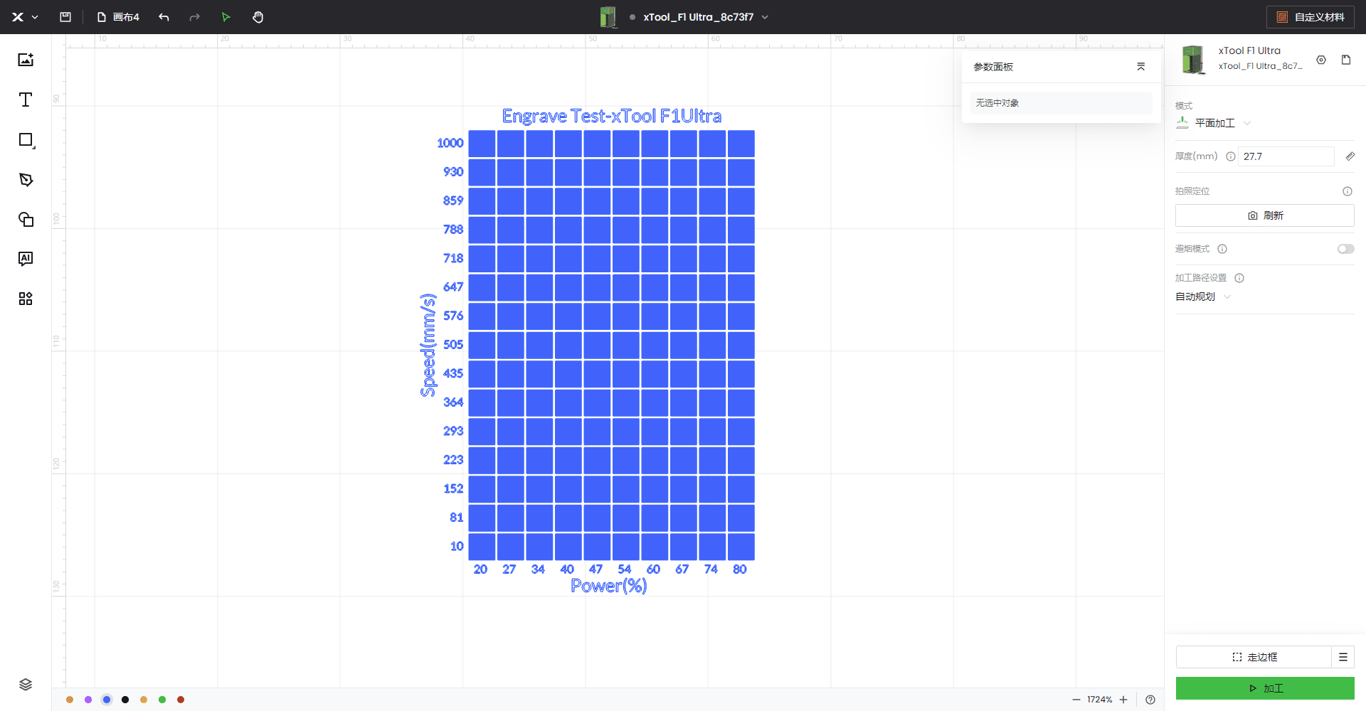Show 加工路径设置 info icon
Image resolution: width=1366 pixels, height=711 pixels.
1239,278
